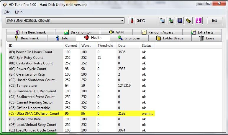Switch to the Benchmark tab
The width and height of the screenshot is (228, 135).
click(27, 38)
